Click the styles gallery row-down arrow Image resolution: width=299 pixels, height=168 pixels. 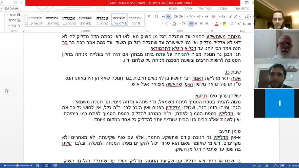26,20
